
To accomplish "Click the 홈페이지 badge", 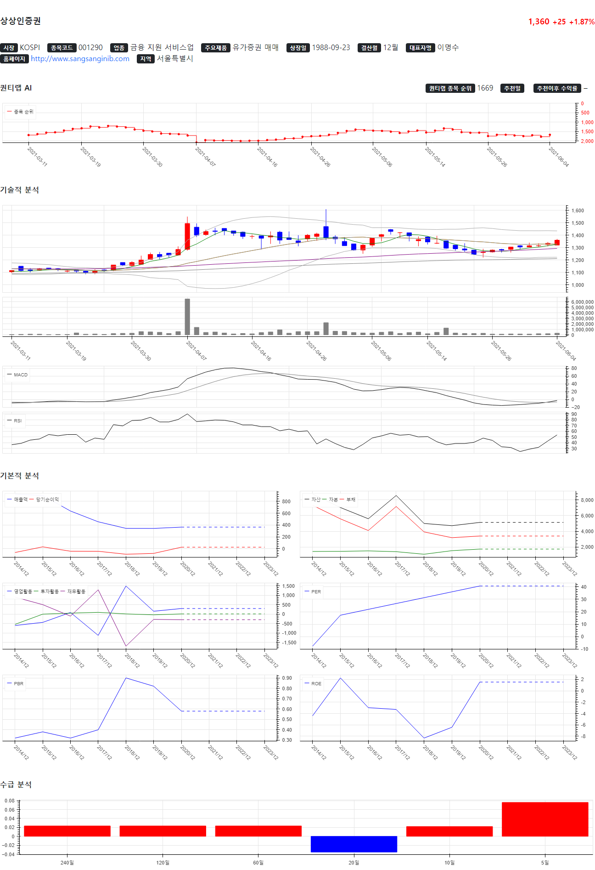I will pyautogui.click(x=14, y=59).
